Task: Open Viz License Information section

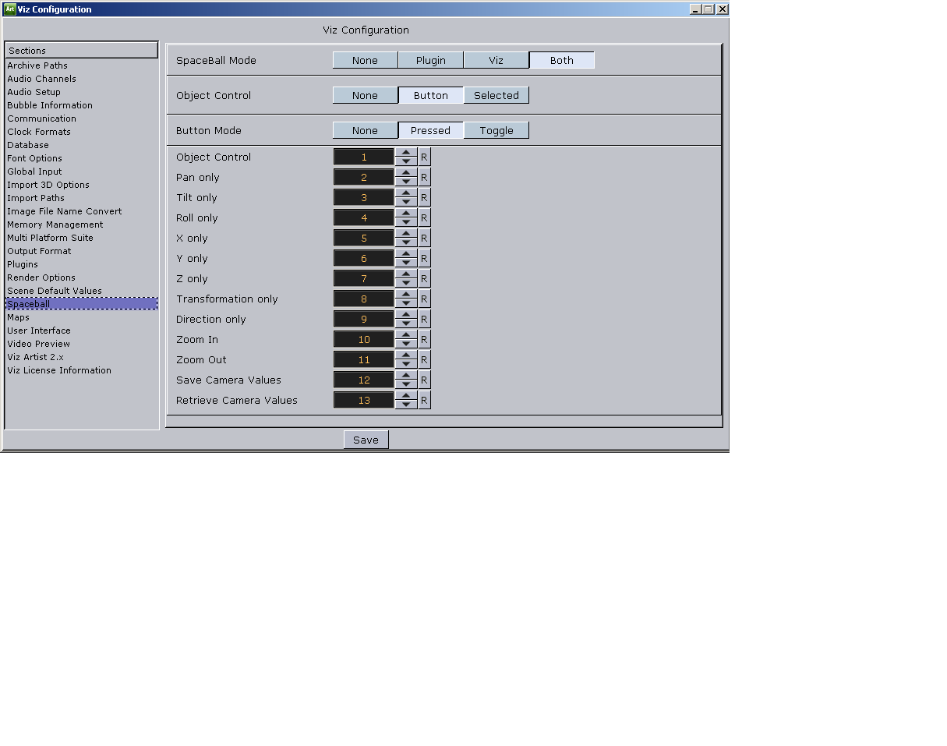Action: click(59, 370)
